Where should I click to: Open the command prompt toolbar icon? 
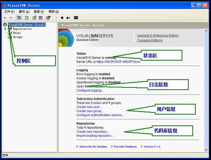[76, 17]
